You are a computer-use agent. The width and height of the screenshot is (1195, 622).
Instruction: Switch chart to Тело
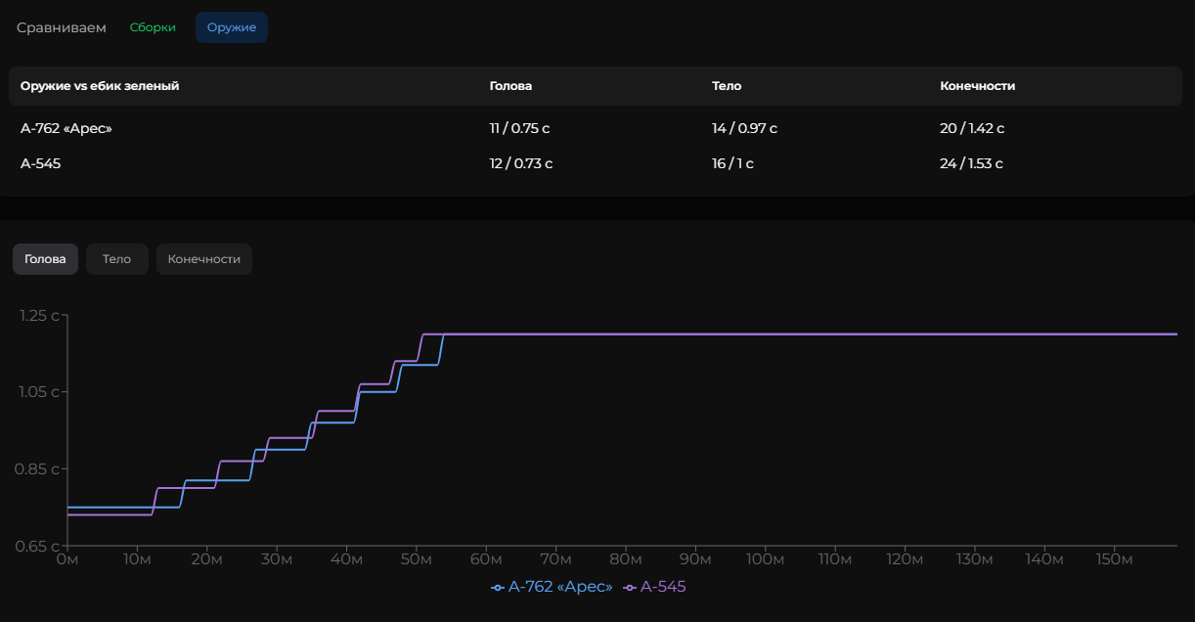point(116,259)
